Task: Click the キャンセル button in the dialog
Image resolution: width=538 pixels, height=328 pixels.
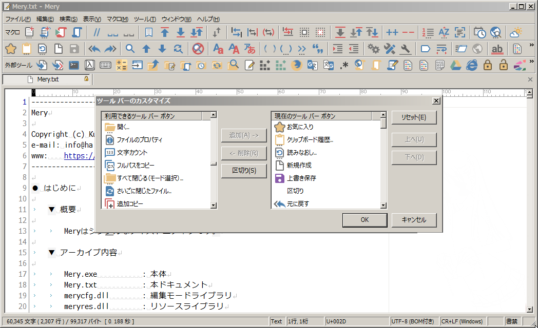Action: coord(414,220)
